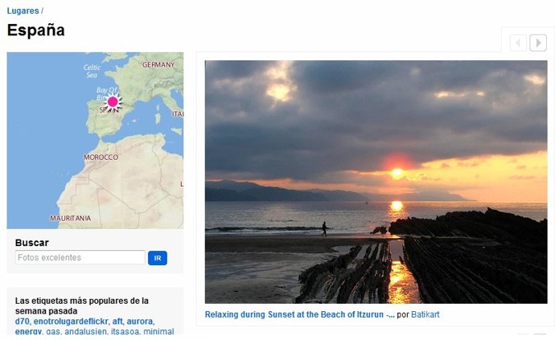Click Germany on the map
The height and width of the screenshot is (340, 555).
(158, 64)
